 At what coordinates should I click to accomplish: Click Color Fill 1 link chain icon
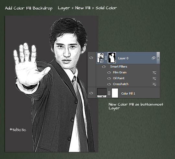point(109,93)
